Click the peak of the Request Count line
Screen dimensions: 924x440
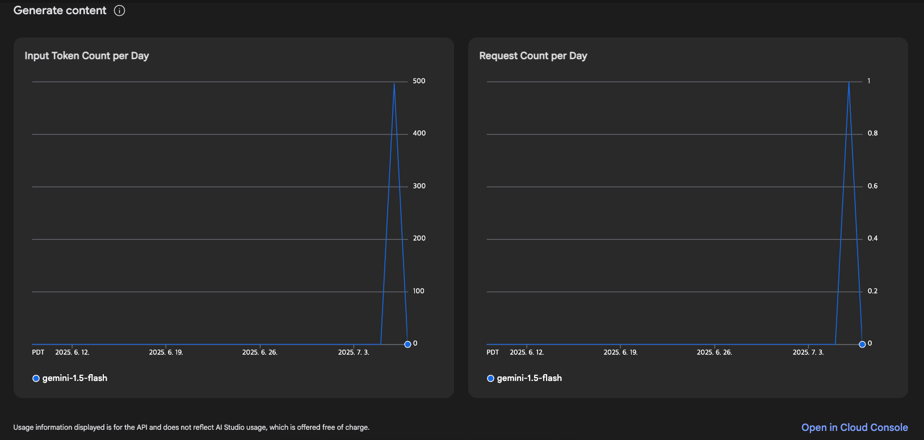[849, 84]
